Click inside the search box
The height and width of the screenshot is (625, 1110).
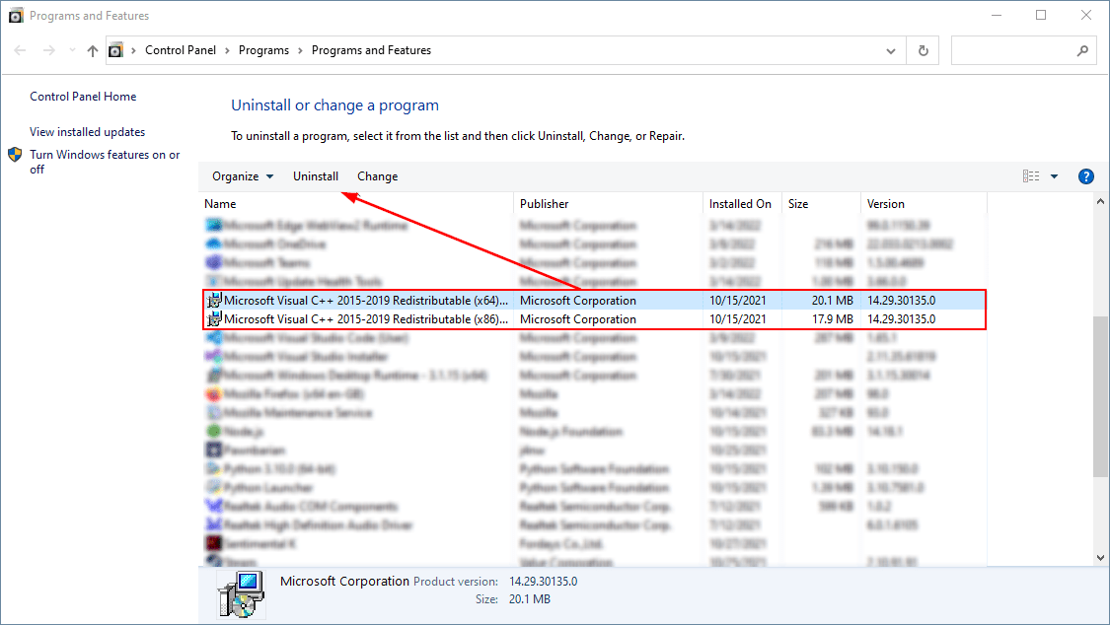(x=1016, y=50)
